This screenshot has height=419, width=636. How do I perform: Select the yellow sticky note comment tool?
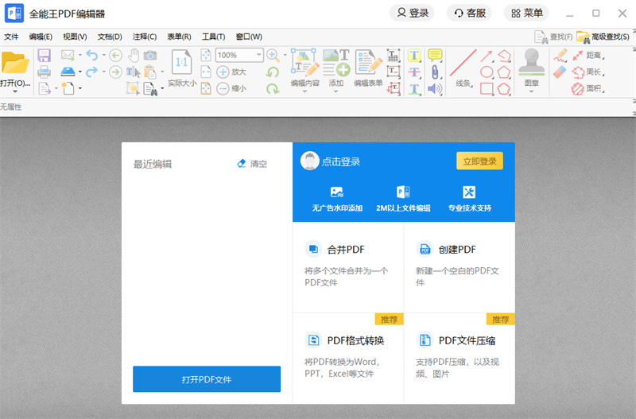435,55
